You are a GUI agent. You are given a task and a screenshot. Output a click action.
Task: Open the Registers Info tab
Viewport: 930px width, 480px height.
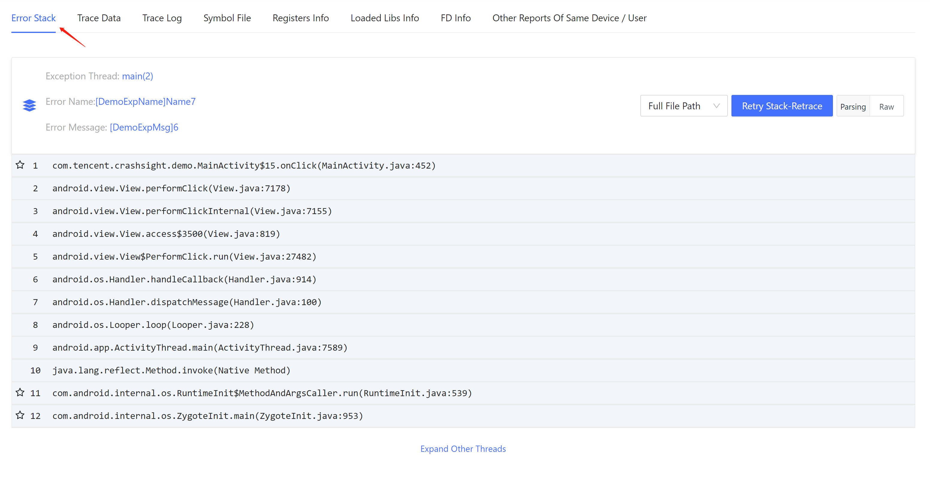coord(301,18)
